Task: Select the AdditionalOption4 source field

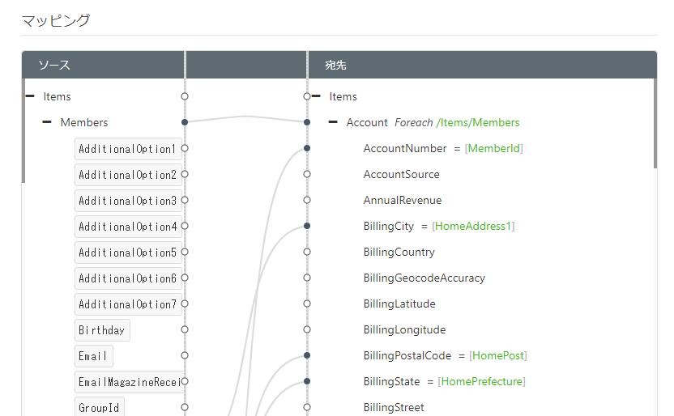Action: [127, 227]
